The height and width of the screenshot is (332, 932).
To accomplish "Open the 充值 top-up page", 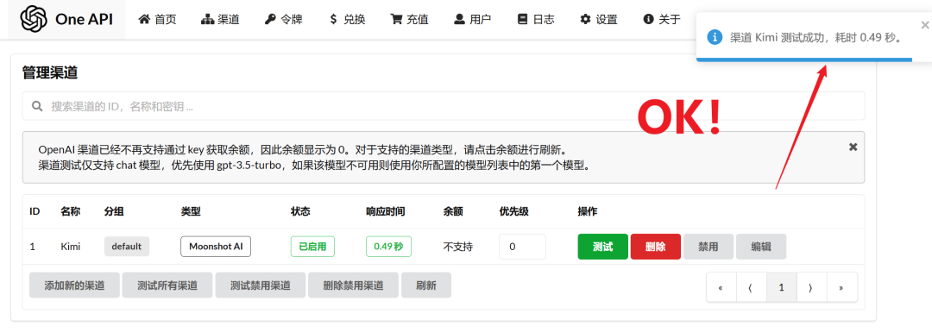I will tap(409, 19).
